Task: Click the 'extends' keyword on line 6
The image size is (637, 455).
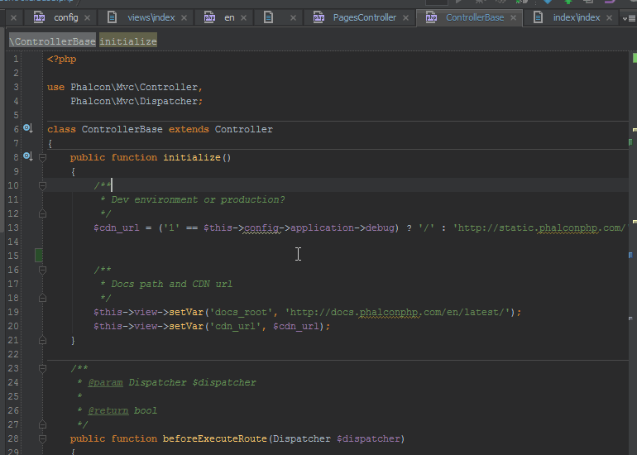Action: click(x=189, y=130)
